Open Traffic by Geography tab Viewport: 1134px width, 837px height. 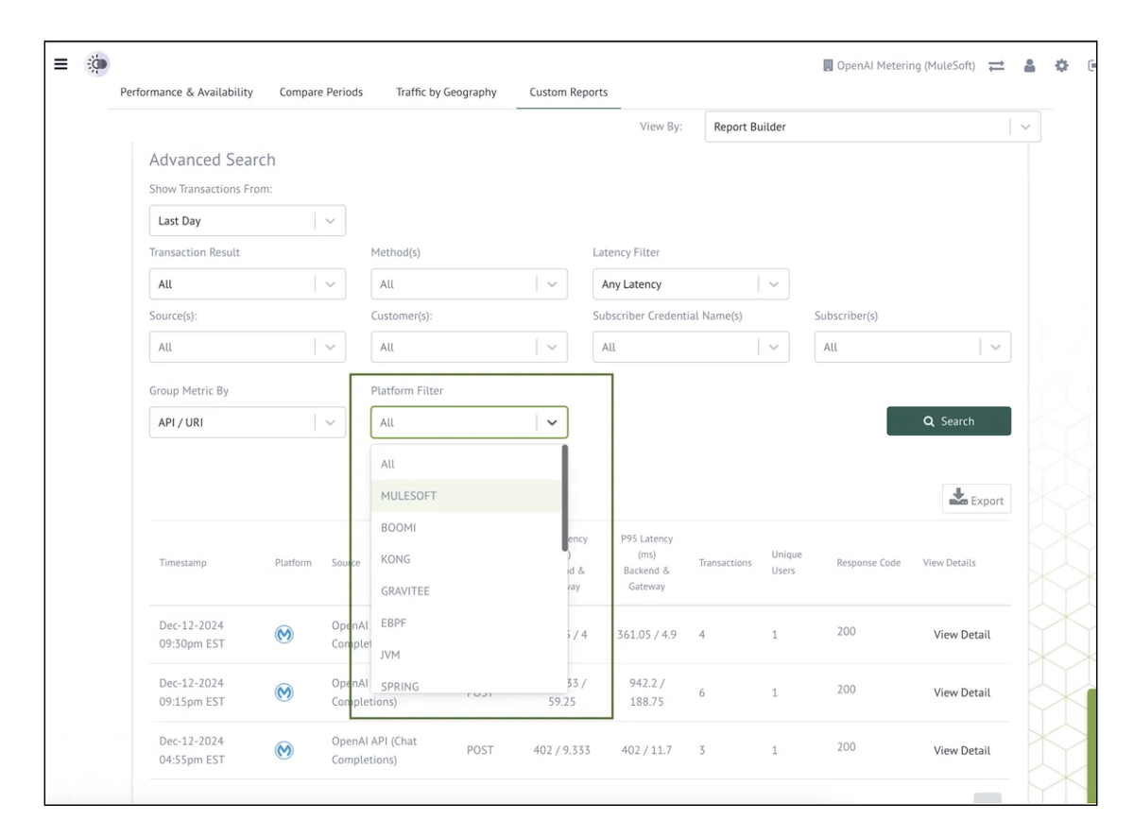click(x=446, y=93)
